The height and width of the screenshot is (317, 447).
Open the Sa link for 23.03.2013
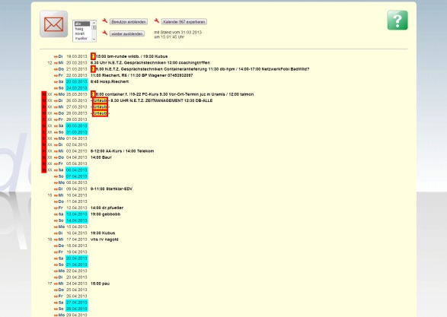click(x=61, y=81)
